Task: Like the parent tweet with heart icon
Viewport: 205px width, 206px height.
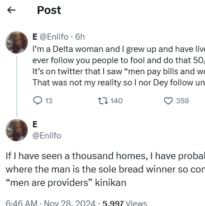Action: click(168, 101)
